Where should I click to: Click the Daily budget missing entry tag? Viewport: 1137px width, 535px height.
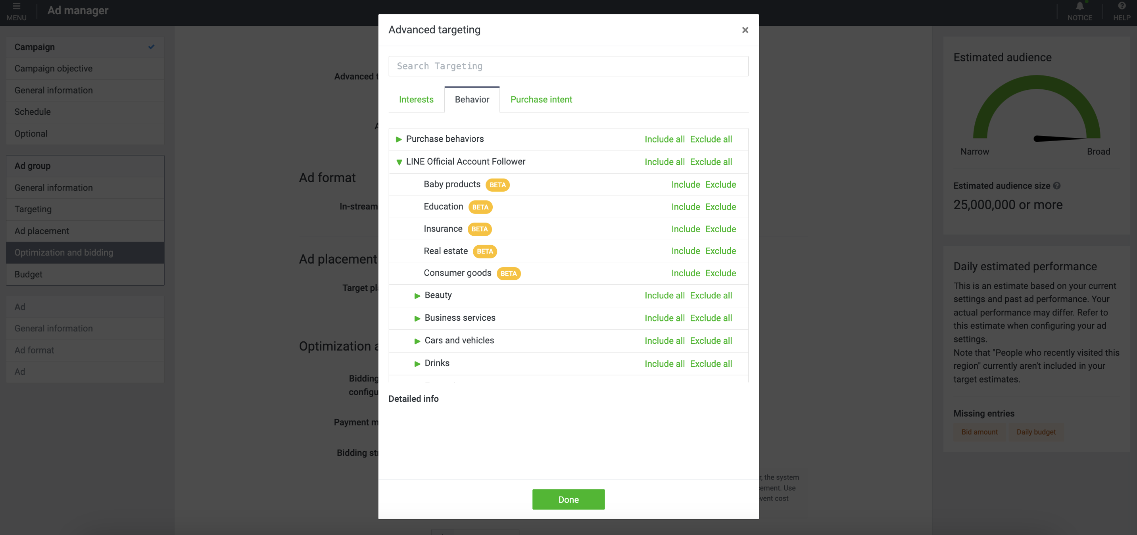1036,432
